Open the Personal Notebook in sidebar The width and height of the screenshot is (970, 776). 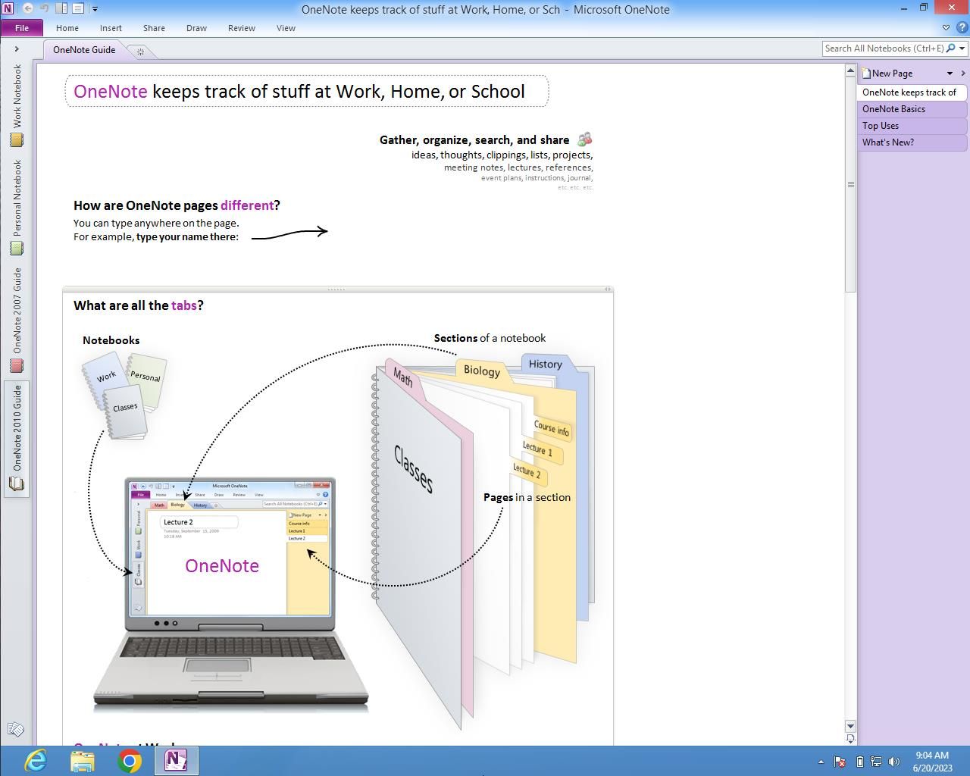(x=17, y=206)
